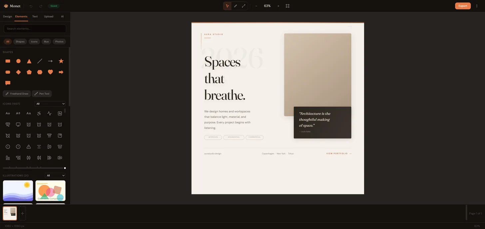Add the speech bubble shape

coord(8,83)
